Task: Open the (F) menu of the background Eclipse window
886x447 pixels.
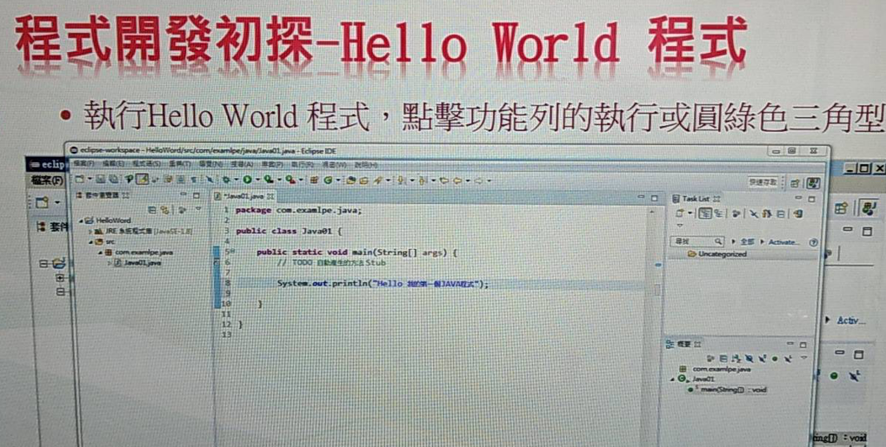Action: pos(47,181)
